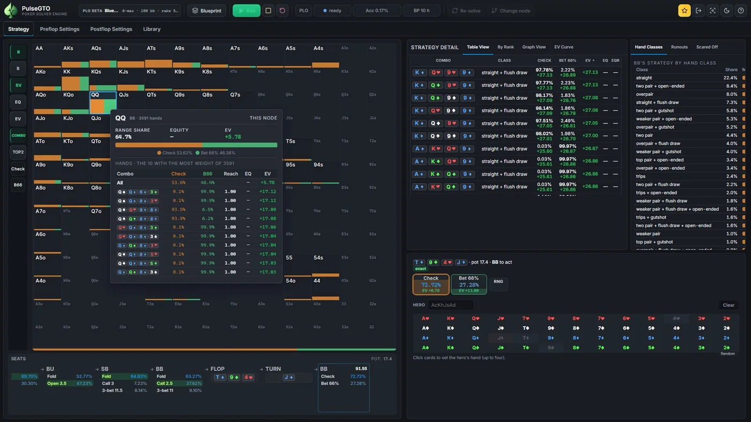Click the Blueprint button
Viewport: 751px width, 422px height.
tap(207, 11)
